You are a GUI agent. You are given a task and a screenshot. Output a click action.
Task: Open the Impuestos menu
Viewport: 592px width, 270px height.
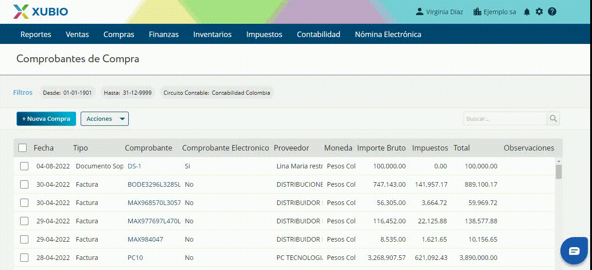click(264, 34)
